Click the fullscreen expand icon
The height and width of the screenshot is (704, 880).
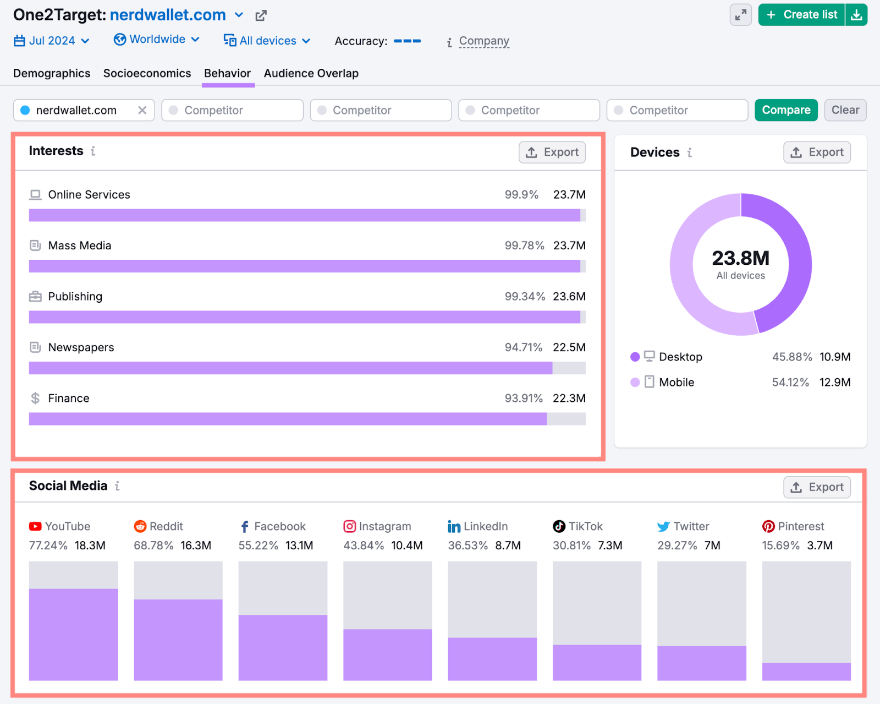coord(740,15)
